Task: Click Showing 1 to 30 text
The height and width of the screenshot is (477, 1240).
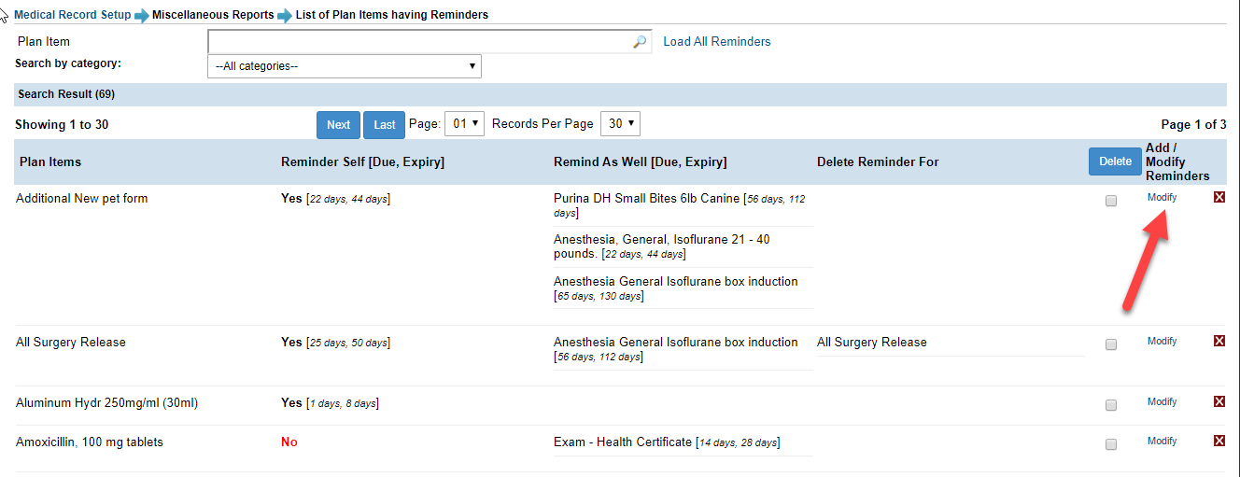Action: [62, 125]
